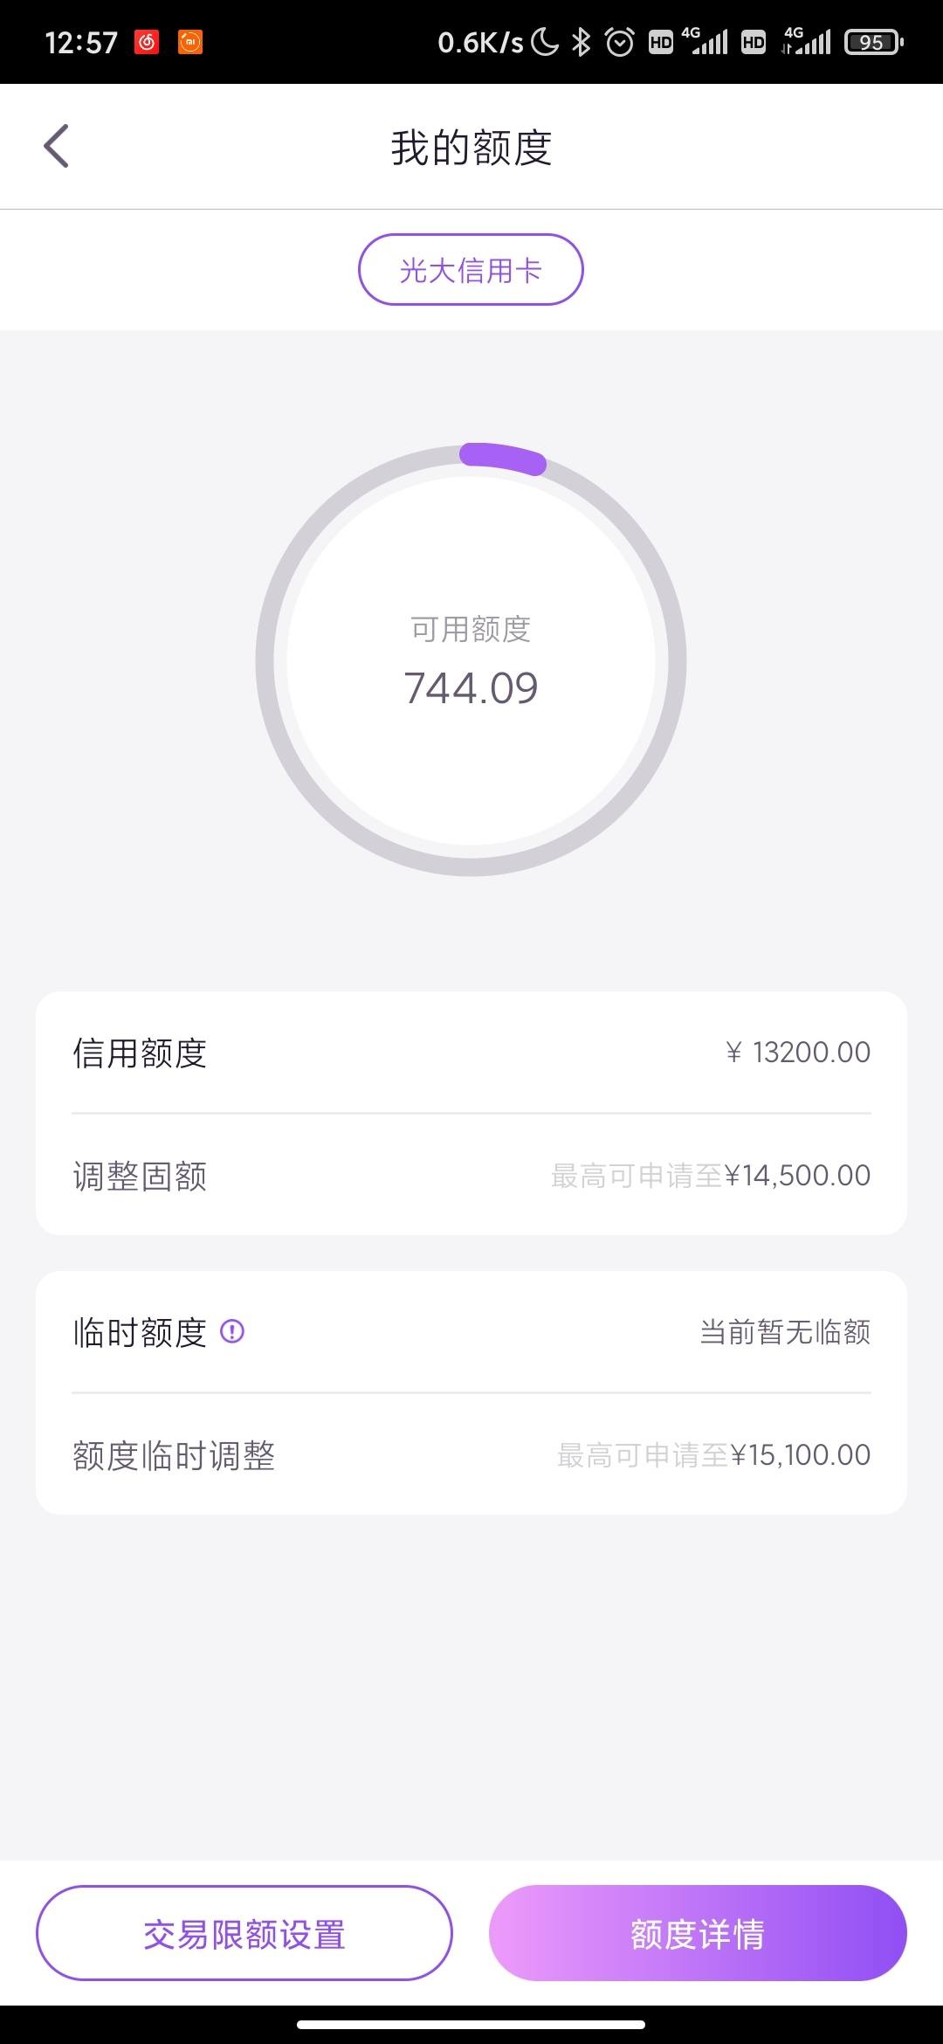Tap the alarm clock status icon
Viewport: 943px width, 2044px height.
point(619,42)
